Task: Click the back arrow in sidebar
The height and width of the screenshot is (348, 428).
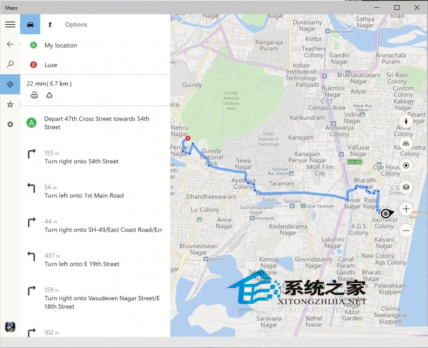Action: (x=10, y=44)
